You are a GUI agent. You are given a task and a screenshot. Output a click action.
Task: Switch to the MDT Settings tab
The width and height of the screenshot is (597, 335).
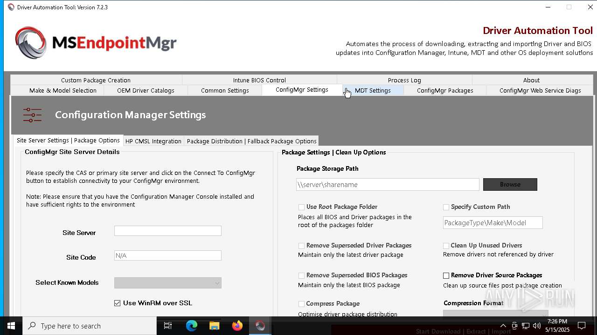tap(373, 90)
